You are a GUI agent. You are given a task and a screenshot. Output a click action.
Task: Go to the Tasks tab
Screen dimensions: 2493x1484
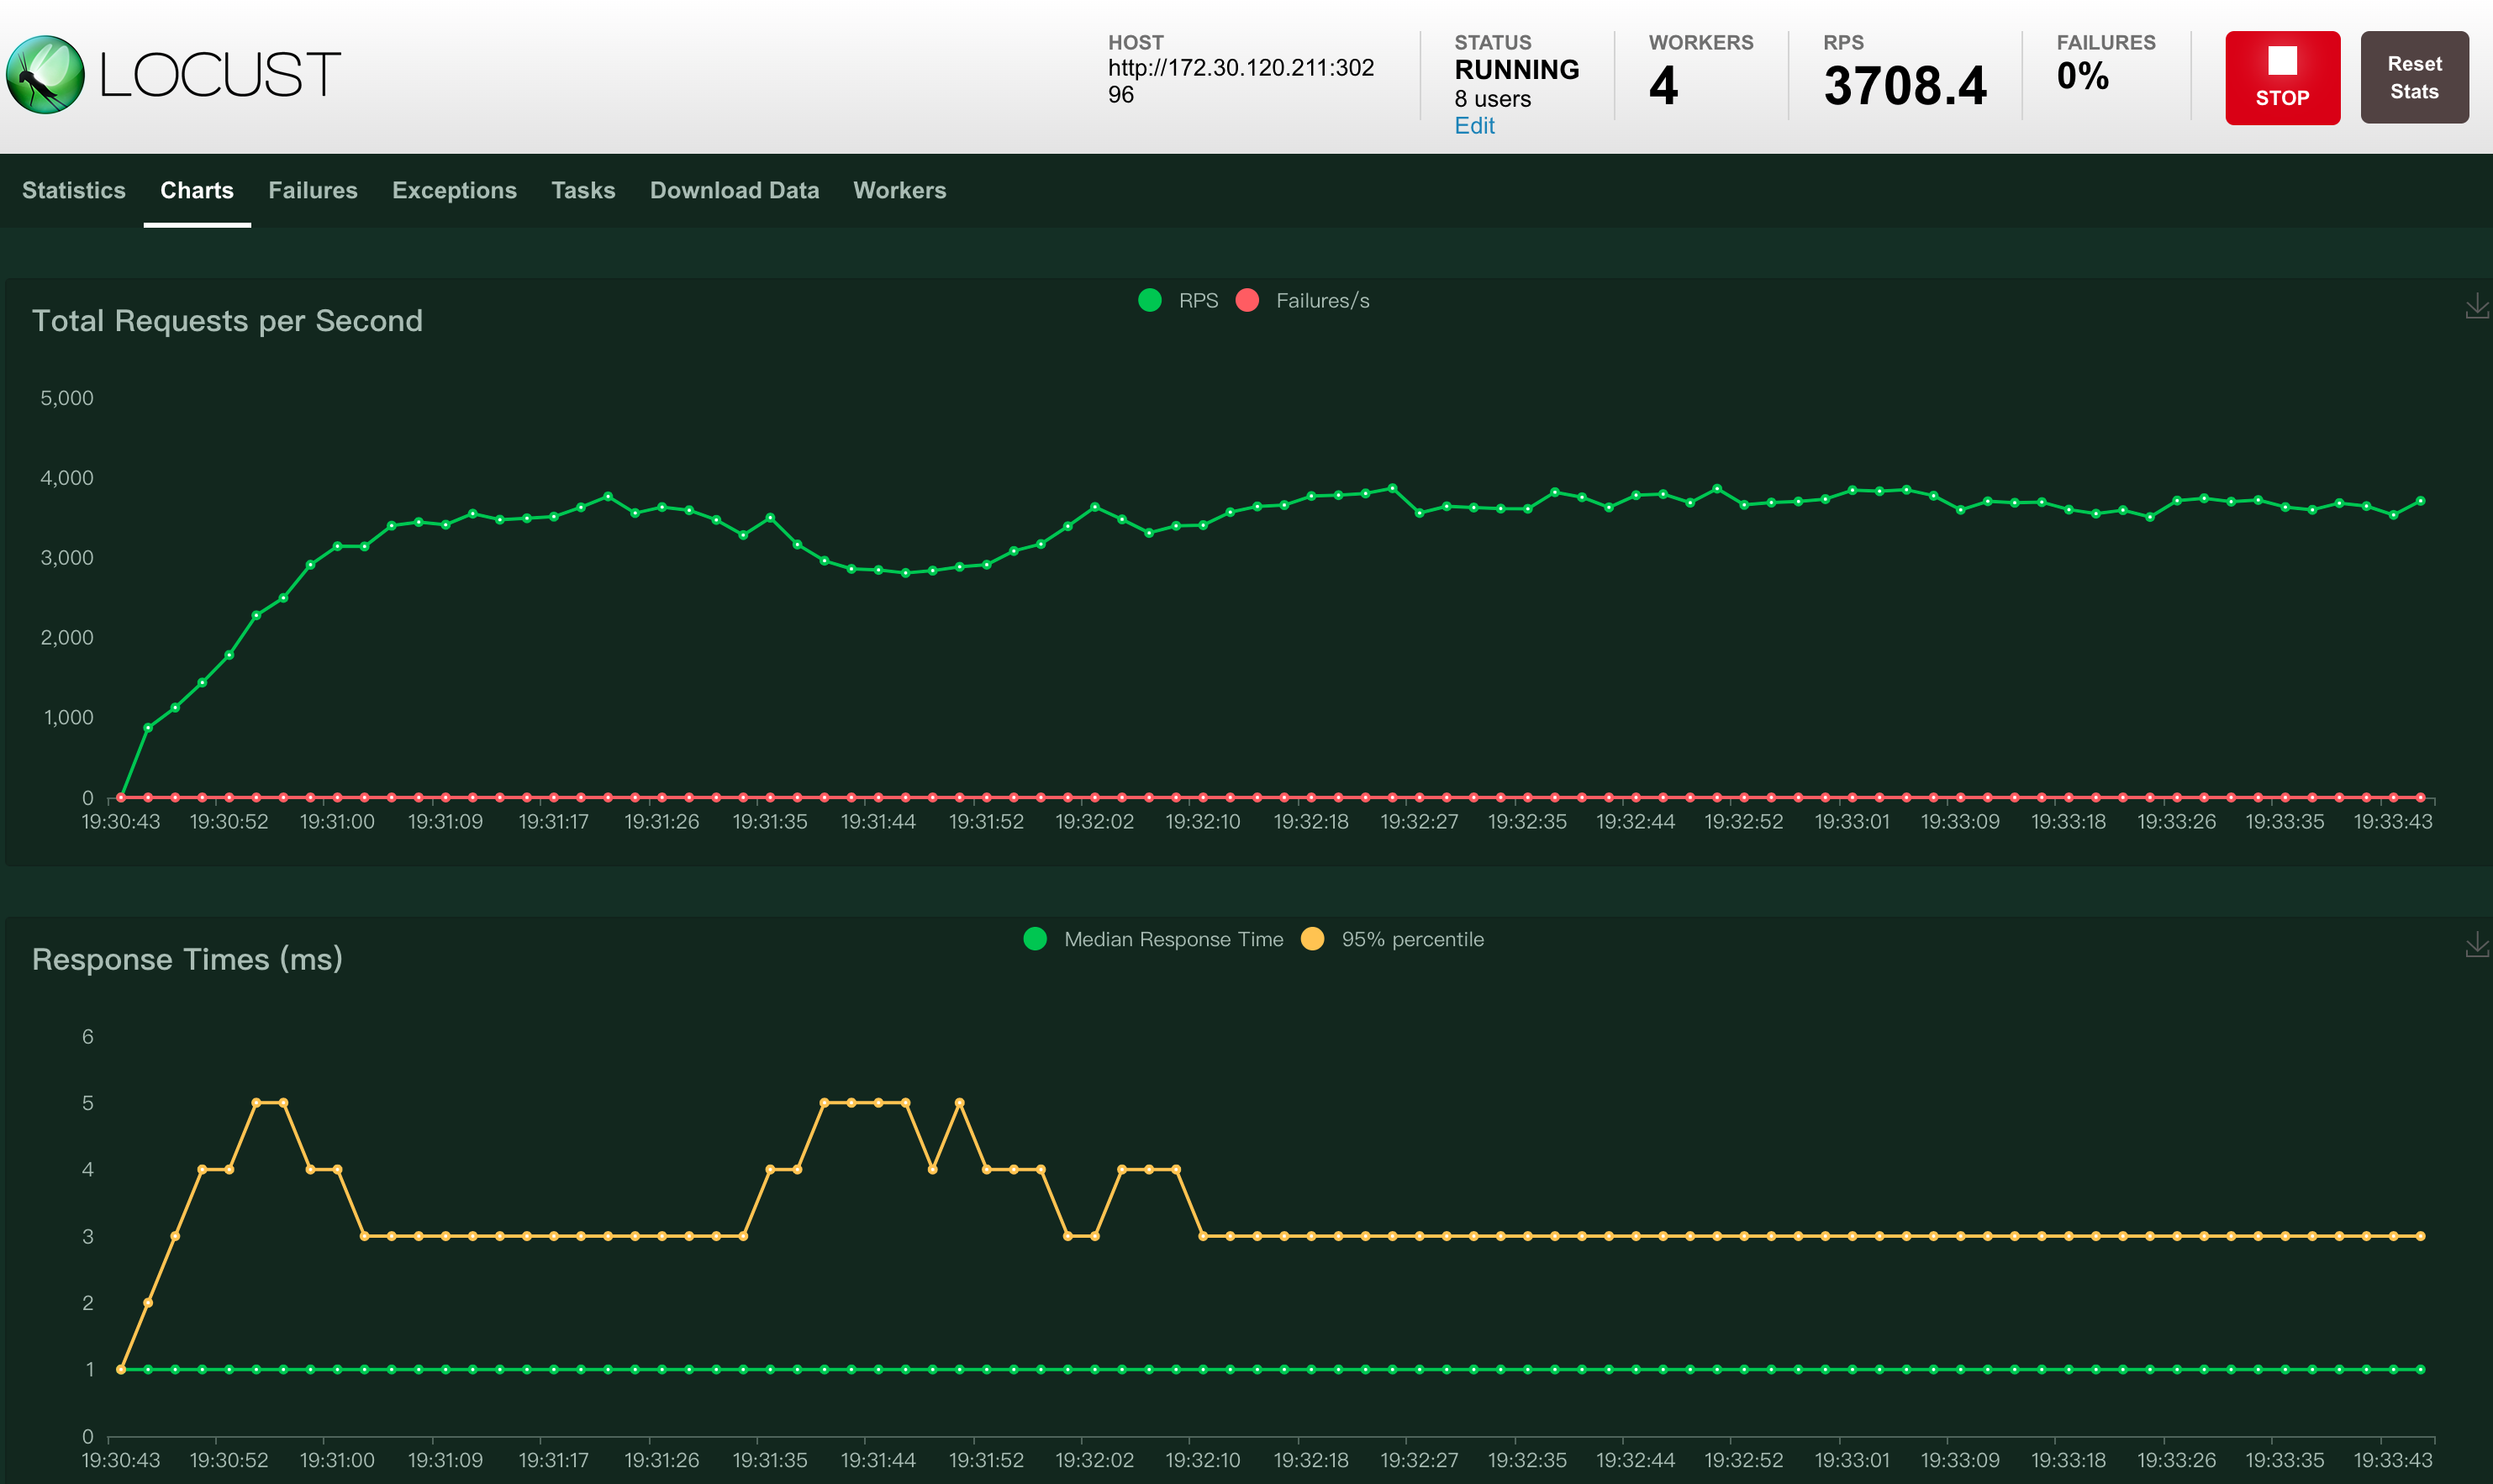pos(583,190)
